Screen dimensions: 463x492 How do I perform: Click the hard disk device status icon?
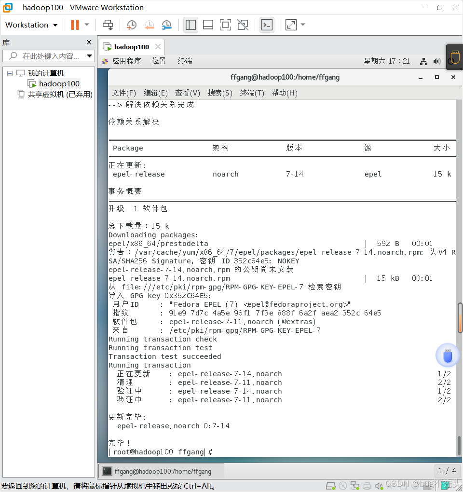click(x=331, y=486)
